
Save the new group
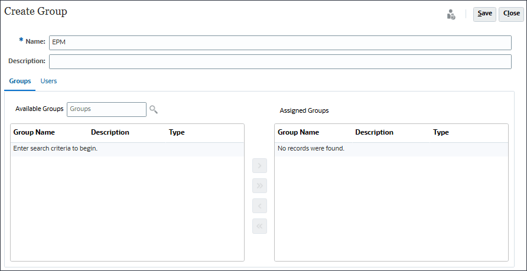(484, 14)
